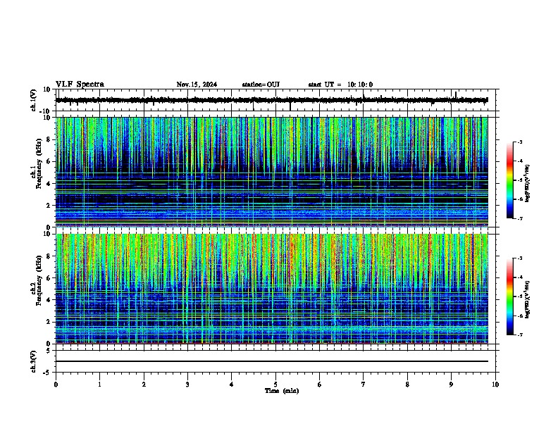
Task: Click time axis tick label "4"
Action: point(232,384)
